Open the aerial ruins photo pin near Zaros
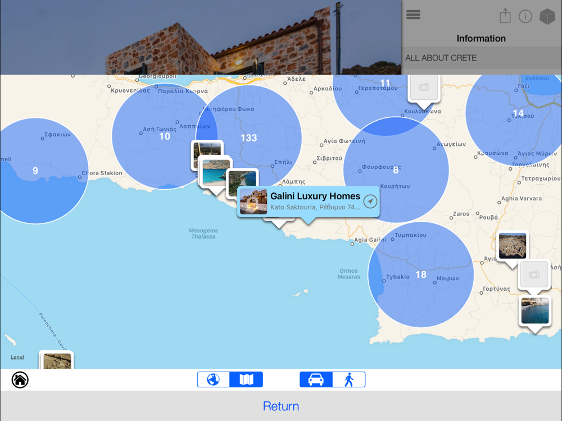This screenshot has width=562, height=421. (513, 246)
